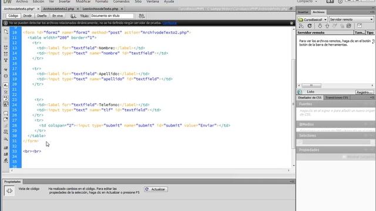
Task: Click the Synchronize with remote icon
Action: (349, 26)
